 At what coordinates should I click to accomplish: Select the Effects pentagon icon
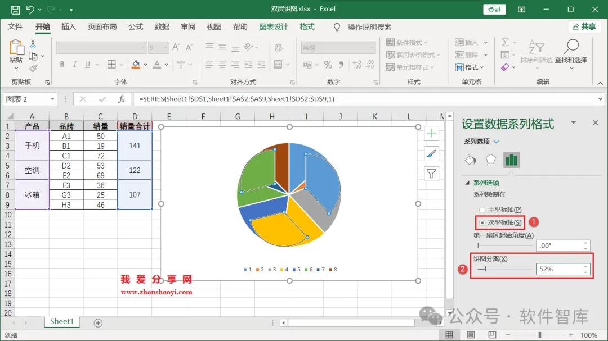click(x=490, y=160)
